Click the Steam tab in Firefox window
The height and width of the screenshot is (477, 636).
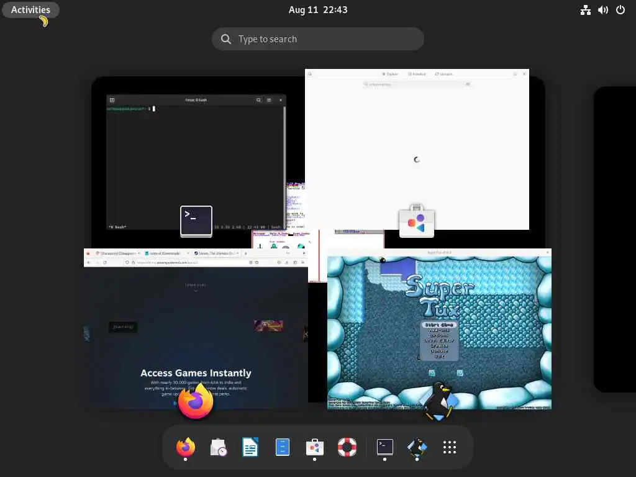click(216, 253)
